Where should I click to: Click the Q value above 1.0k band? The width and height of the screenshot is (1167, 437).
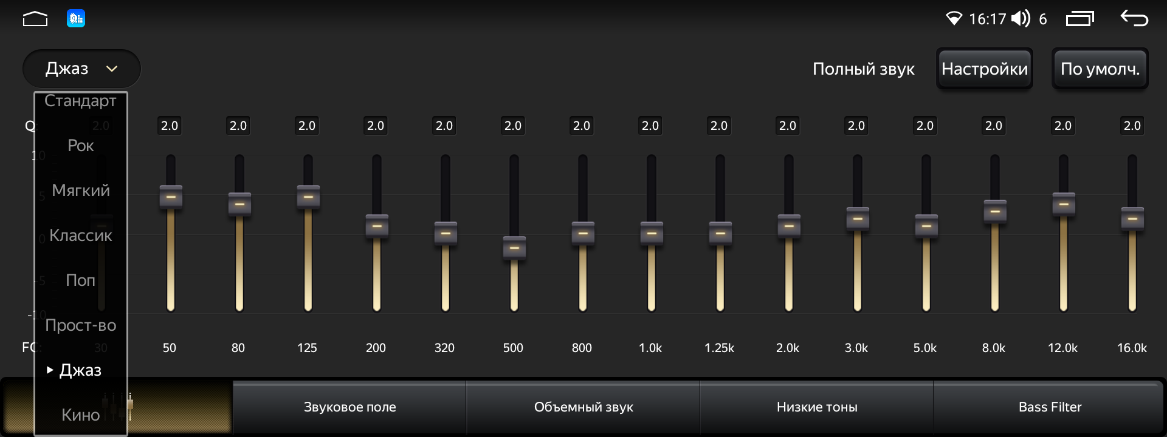point(650,126)
